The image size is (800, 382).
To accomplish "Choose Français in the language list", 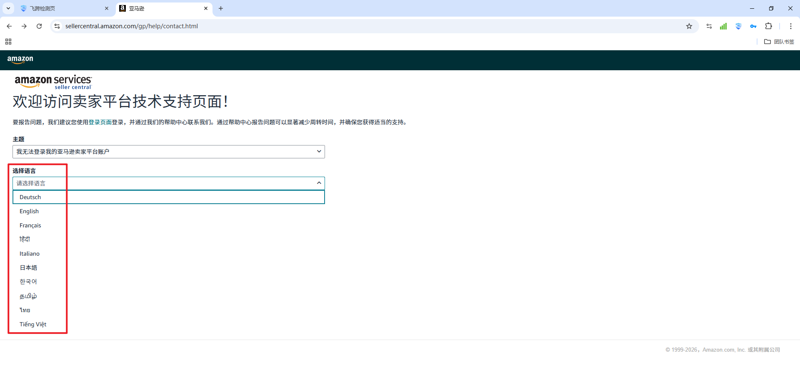I will (x=169, y=225).
